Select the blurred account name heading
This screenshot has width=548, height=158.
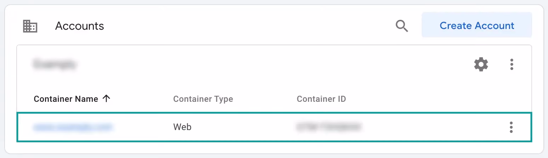coord(55,64)
